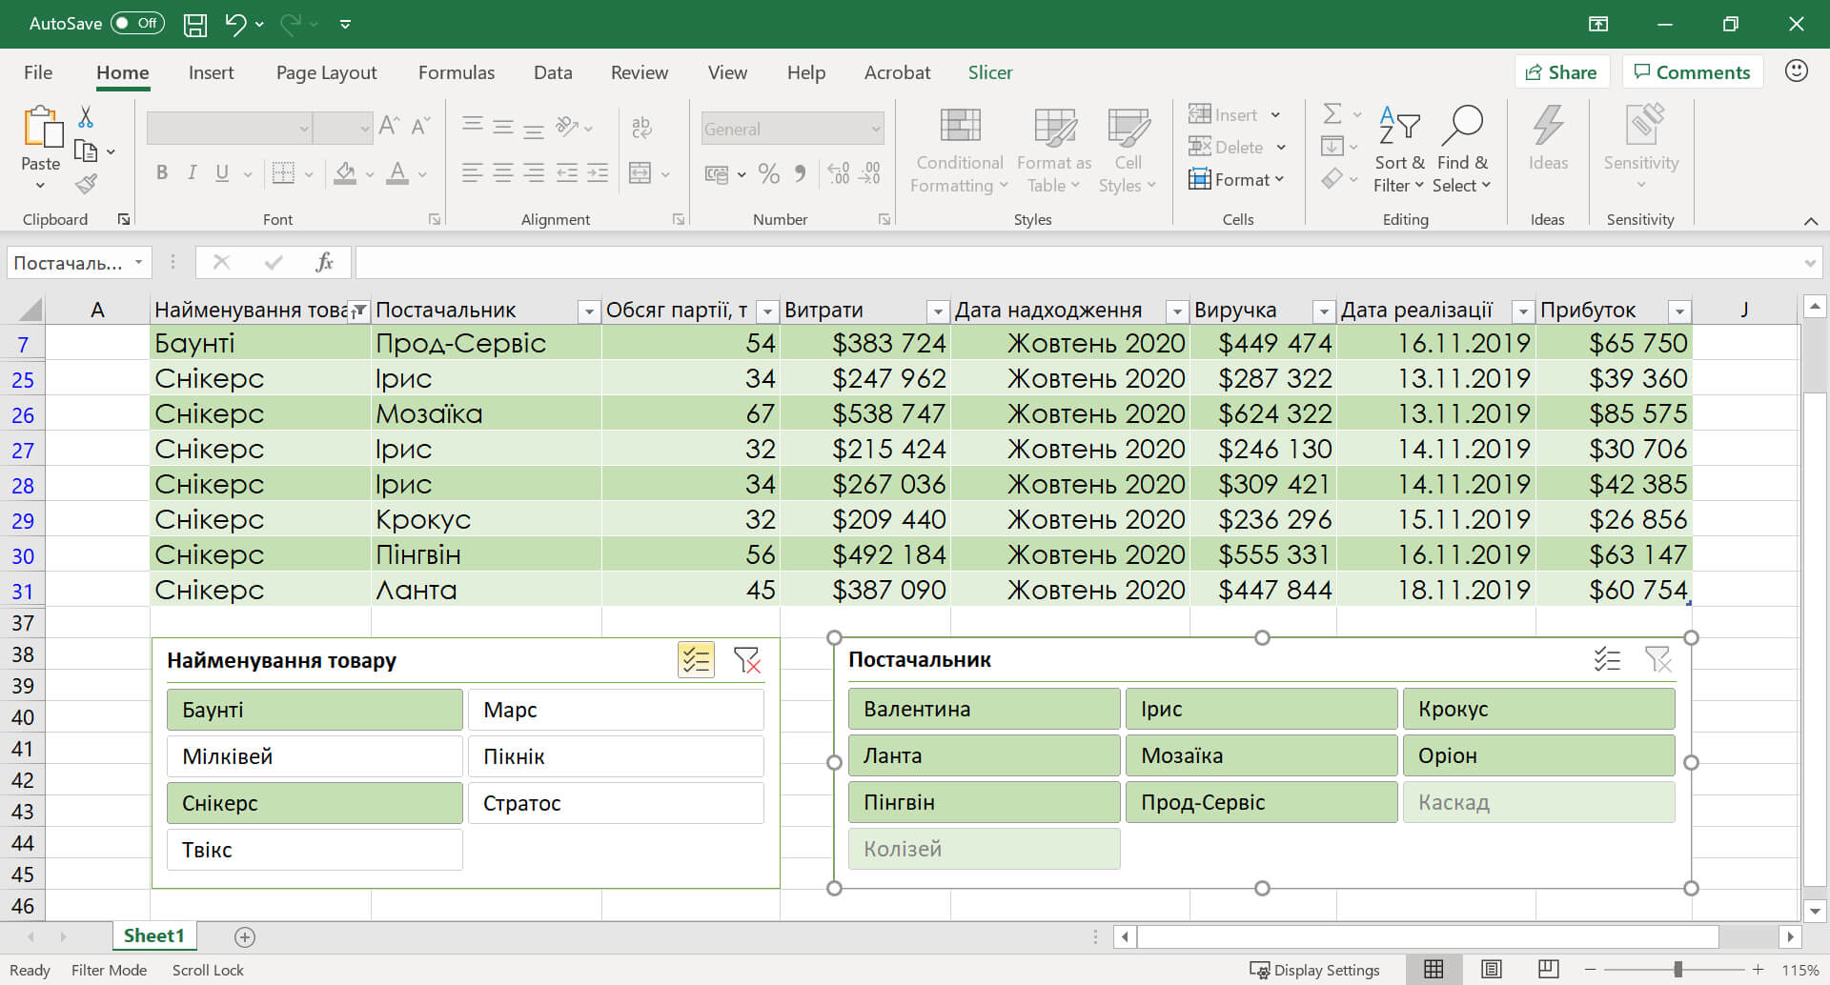Click the formula bar input field
Viewport: 1830px width, 985px height.
point(1077,262)
